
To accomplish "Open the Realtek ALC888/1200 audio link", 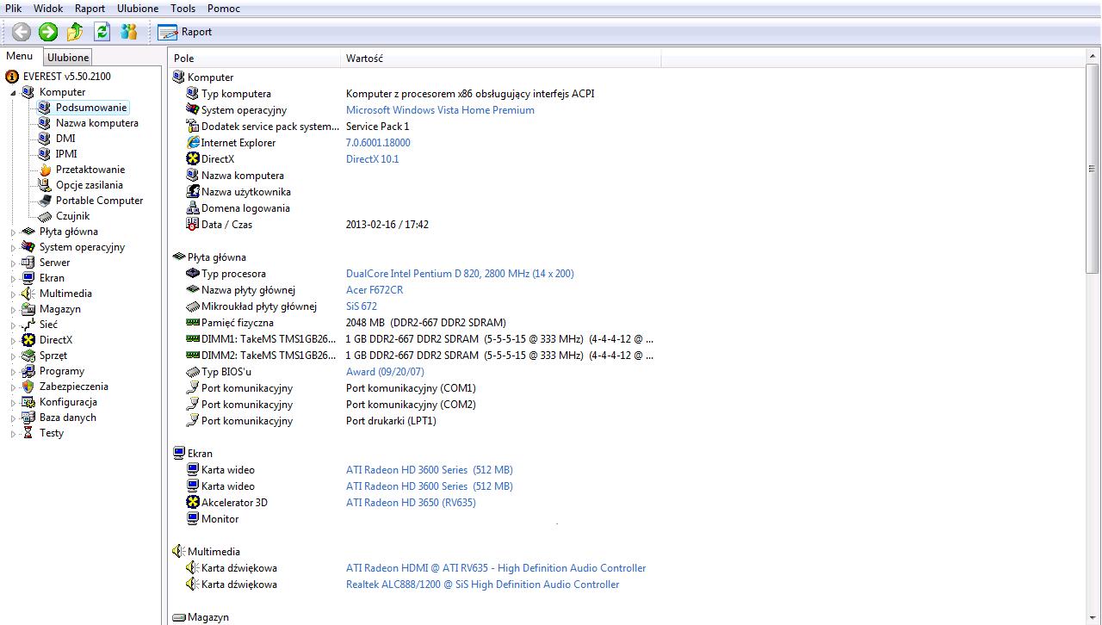I will [x=482, y=585].
